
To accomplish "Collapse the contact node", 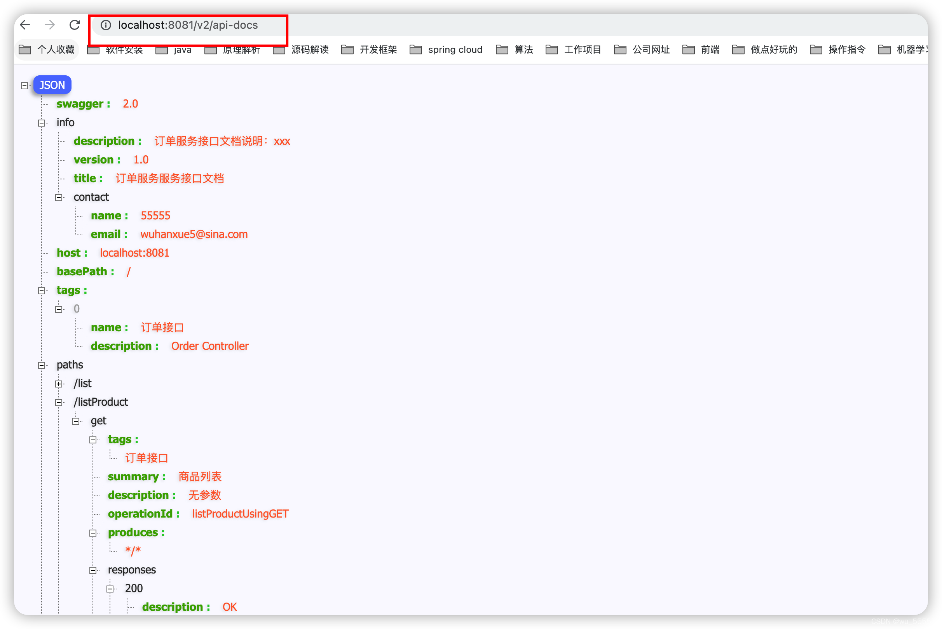I will 59,197.
